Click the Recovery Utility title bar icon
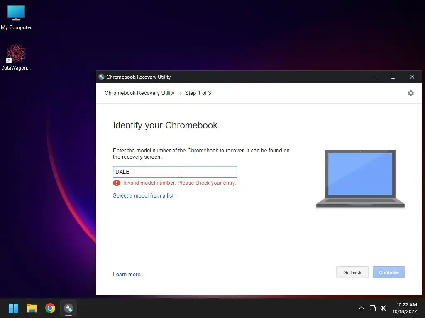Viewport: 425px width, 318px height. [101, 77]
